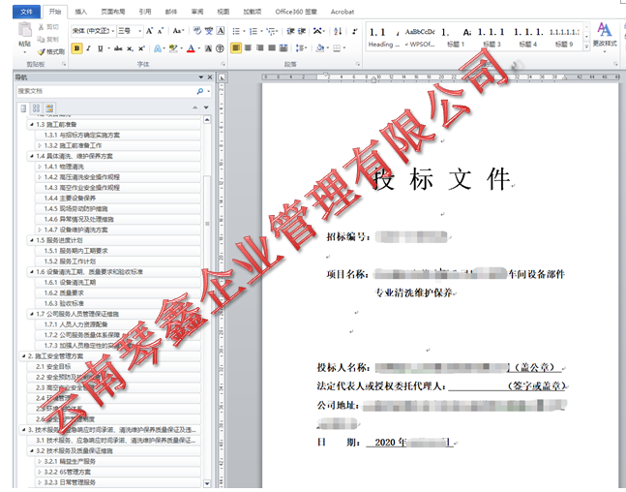Open the 页面布局 Page Layout tab
This screenshot has height=492, width=626.
click(113, 12)
